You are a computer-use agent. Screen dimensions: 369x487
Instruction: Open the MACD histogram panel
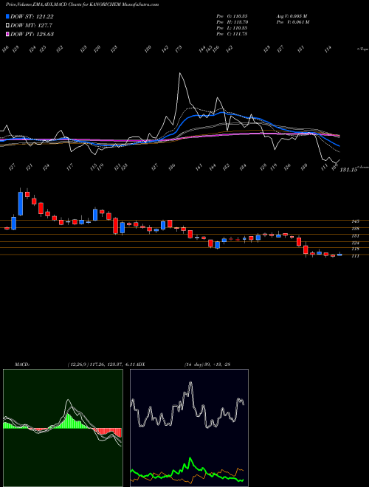click(63, 428)
